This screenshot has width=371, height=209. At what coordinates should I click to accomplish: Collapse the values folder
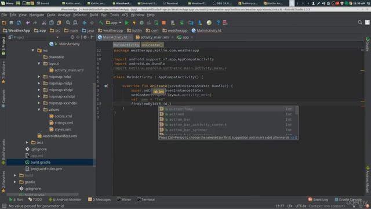coord(39,110)
